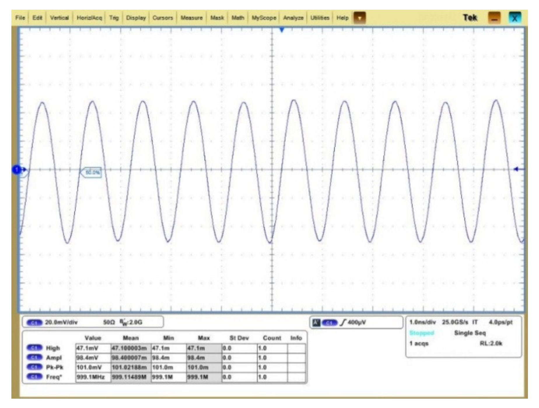
Task: Click the 101.0mV Pk-Pk value cell
Action: tap(93, 367)
